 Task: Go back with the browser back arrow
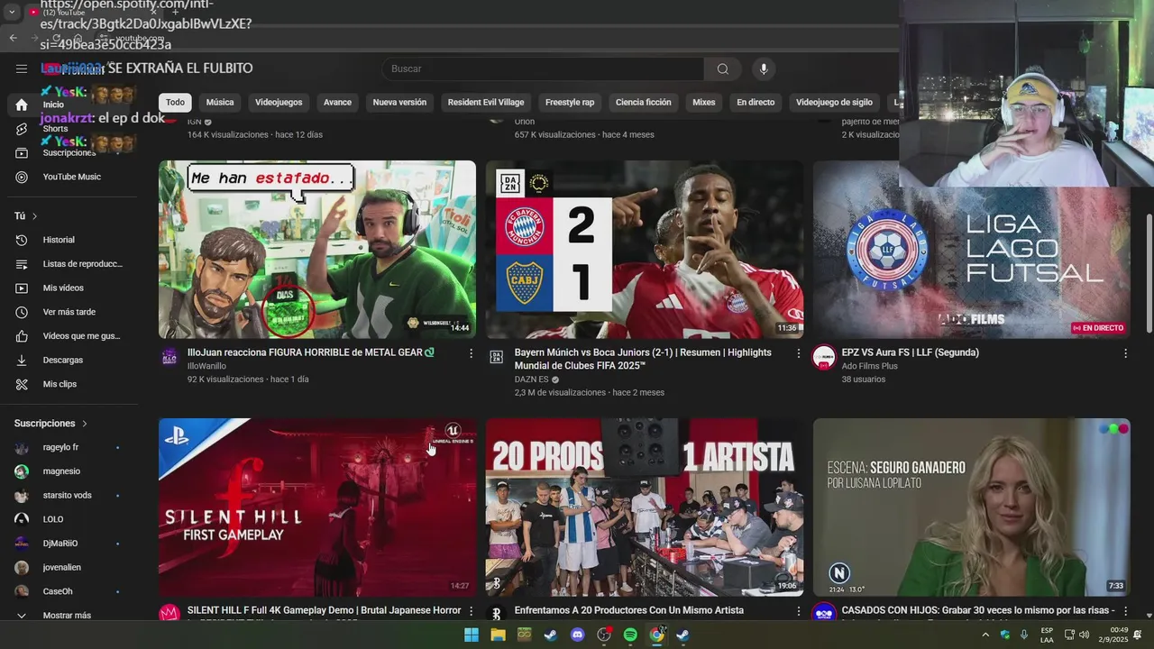[13, 38]
